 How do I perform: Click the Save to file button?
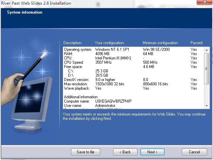pyautogui.click(x=86, y=152)
